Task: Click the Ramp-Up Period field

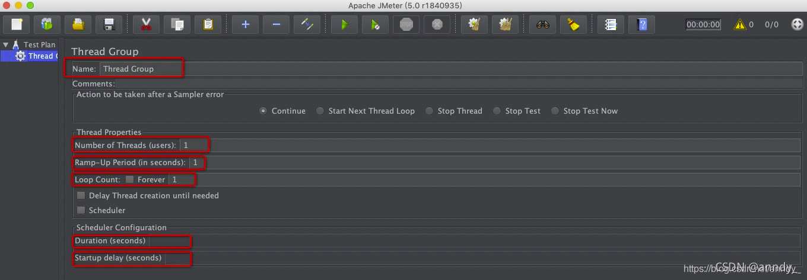Action: (494, 162)
